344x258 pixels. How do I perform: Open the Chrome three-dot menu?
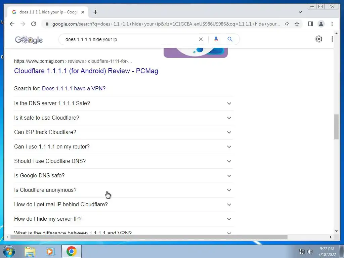(332, 24)
